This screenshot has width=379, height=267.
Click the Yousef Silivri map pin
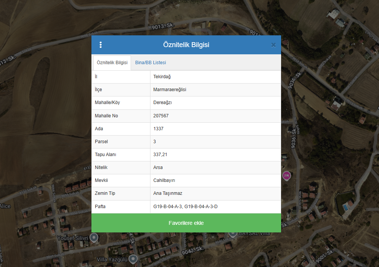(x=94, y=238)
